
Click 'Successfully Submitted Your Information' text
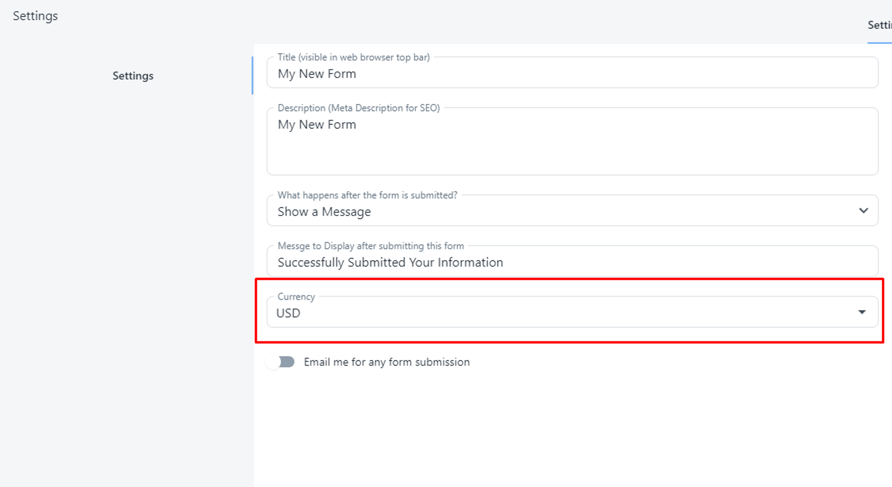click(390, 263)
